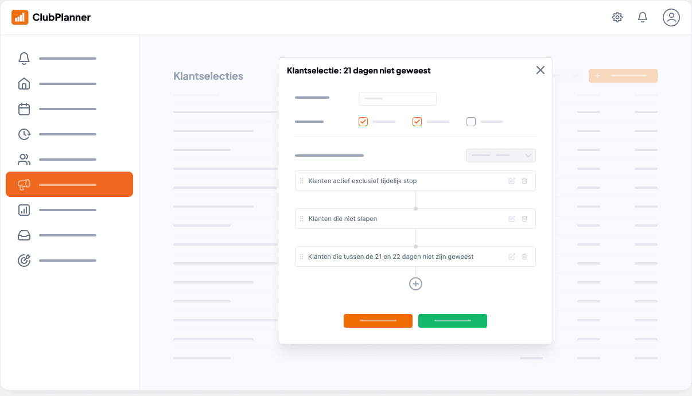The image size is (692, 396).
Task: Close the Klantselectie dialog
Action: (540, 70)
